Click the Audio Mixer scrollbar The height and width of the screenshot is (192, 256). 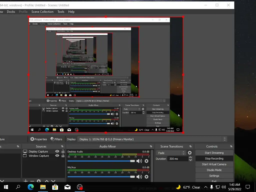tap(152, 166)
